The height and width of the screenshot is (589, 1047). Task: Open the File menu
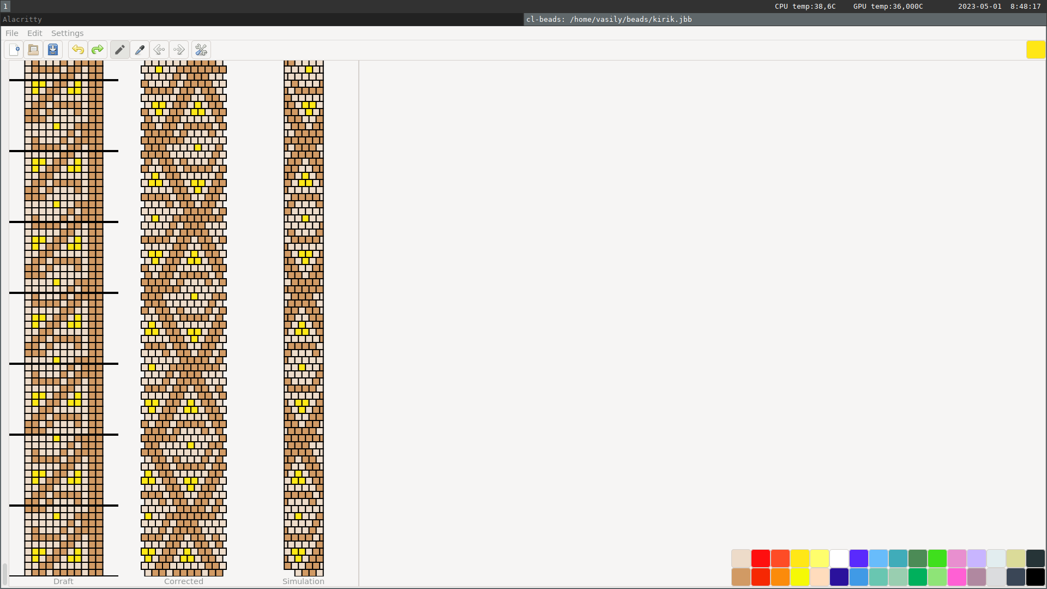click(x=12, y=33)
